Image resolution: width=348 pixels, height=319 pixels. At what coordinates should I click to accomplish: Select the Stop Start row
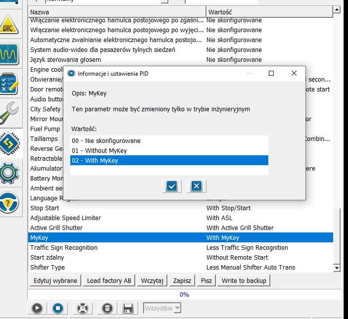(x=181, y=208)
